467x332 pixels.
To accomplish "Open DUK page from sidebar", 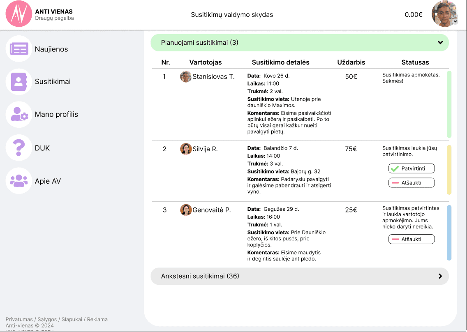I will [42, 148].
